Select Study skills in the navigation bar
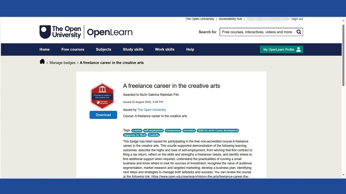 [133, 49]
